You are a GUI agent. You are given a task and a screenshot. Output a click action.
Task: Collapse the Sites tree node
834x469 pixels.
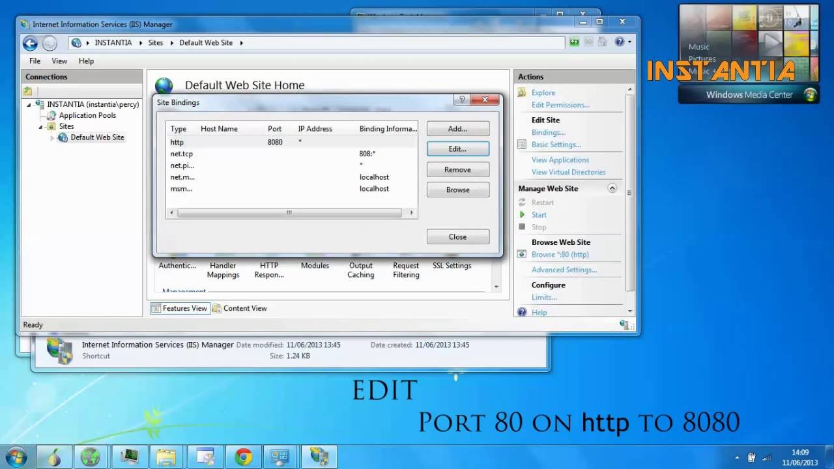point(40,127)
